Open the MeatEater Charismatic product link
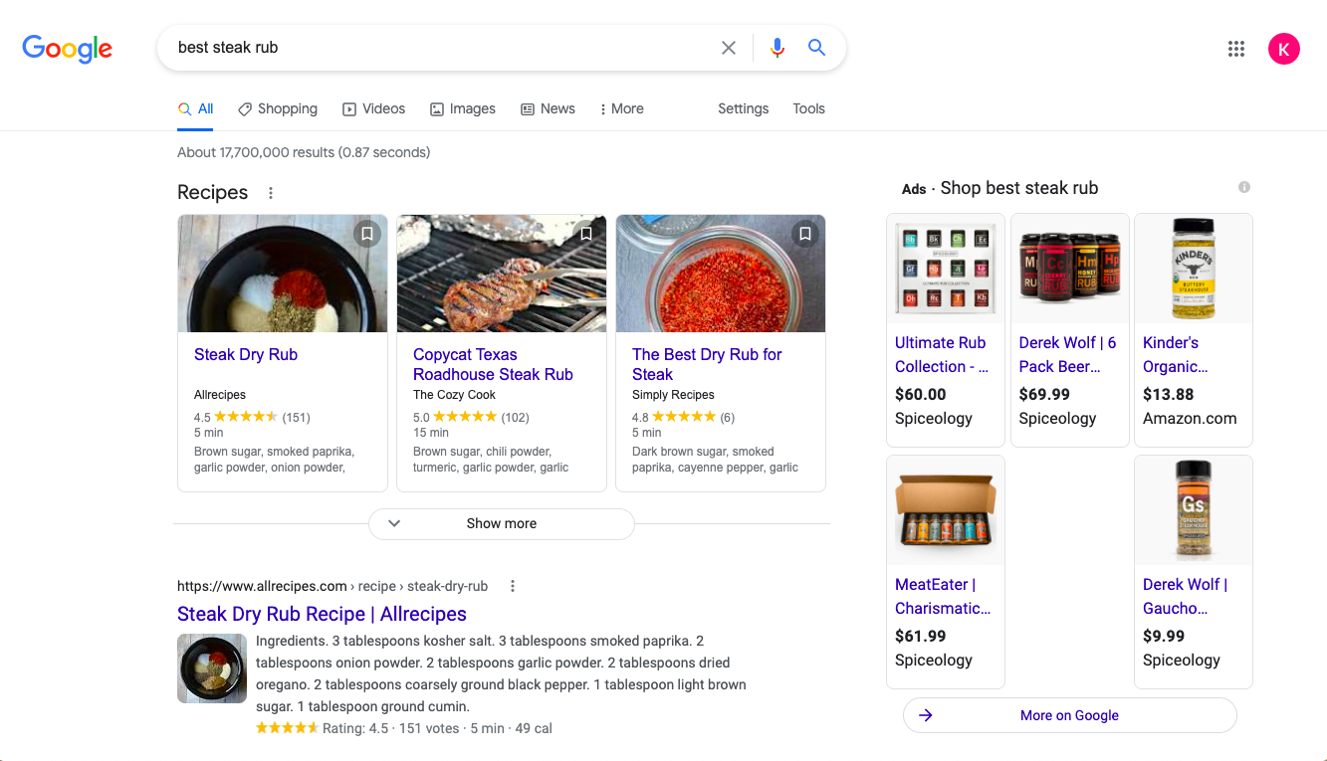Screen dimensions: 1327x761 tap(943, 597)
